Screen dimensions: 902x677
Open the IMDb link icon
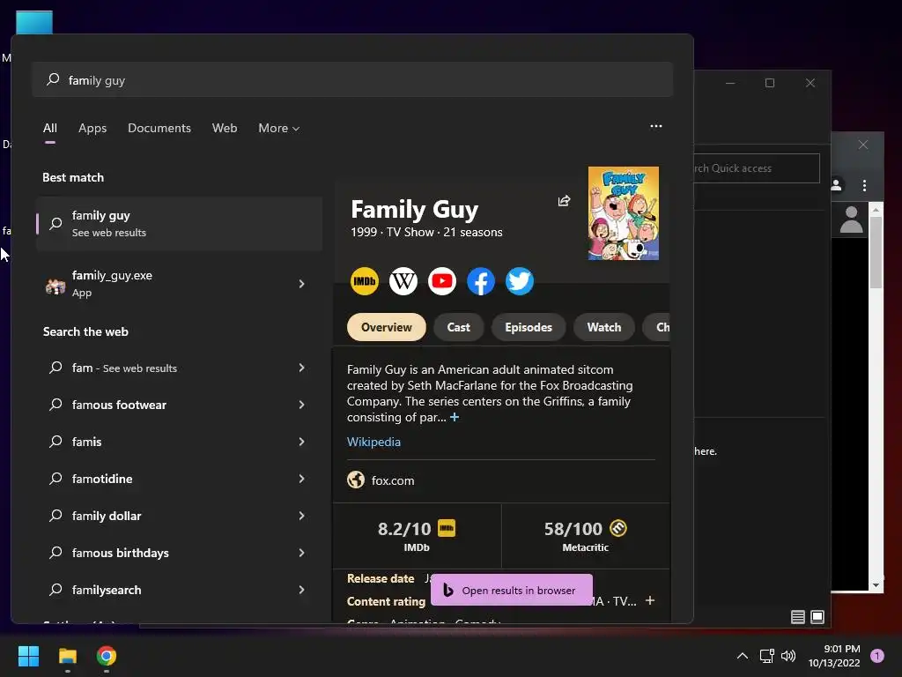click(364, 281)
